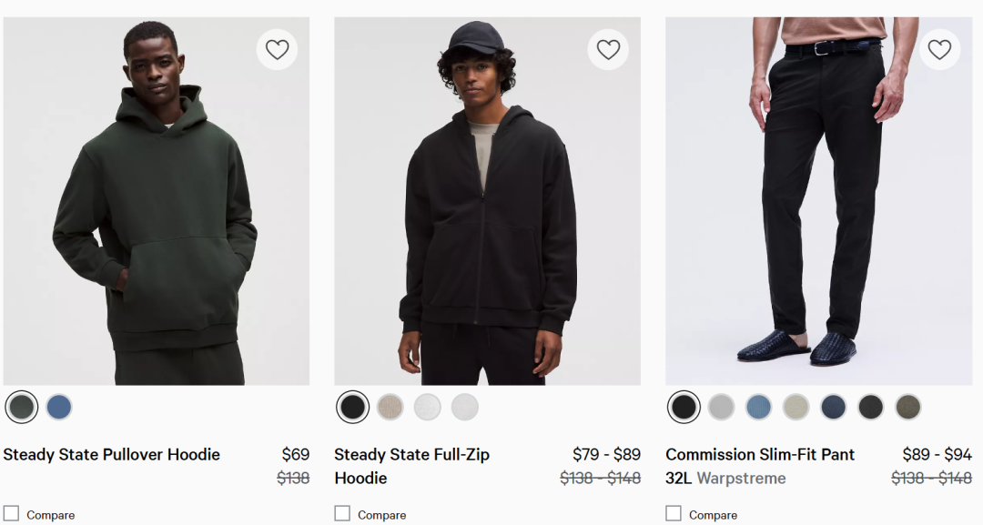View green pullover hoodie product image

tap(156, 200)
